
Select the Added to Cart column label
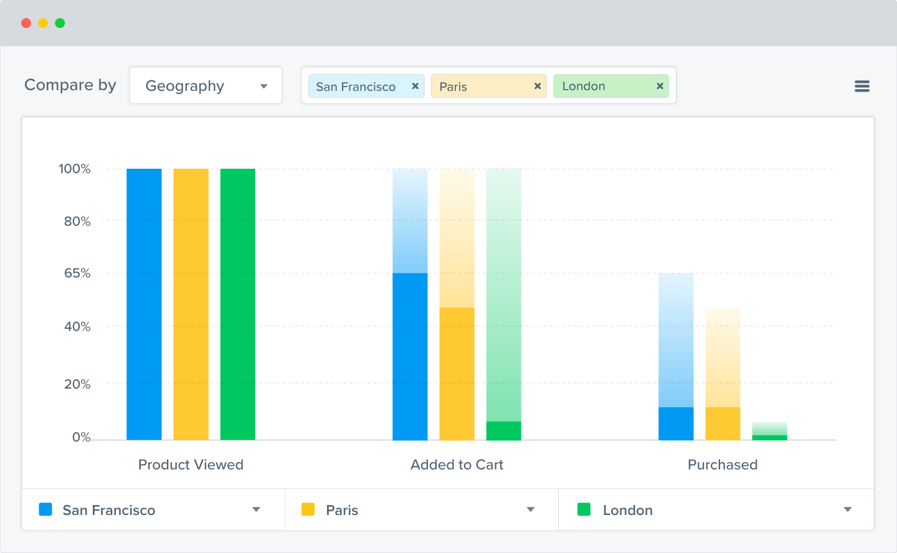[x=457, y=465]
